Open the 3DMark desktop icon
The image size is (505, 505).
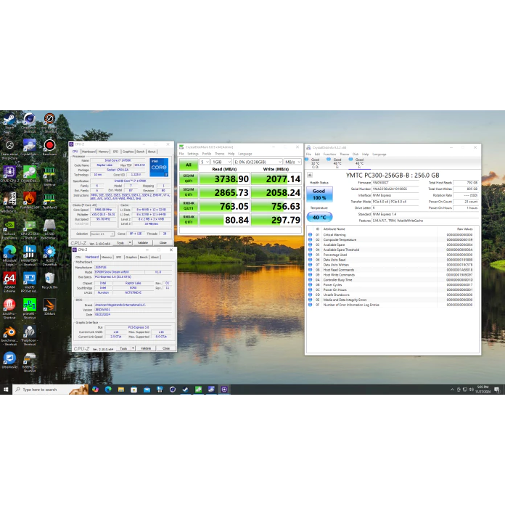tap(49, 307)
